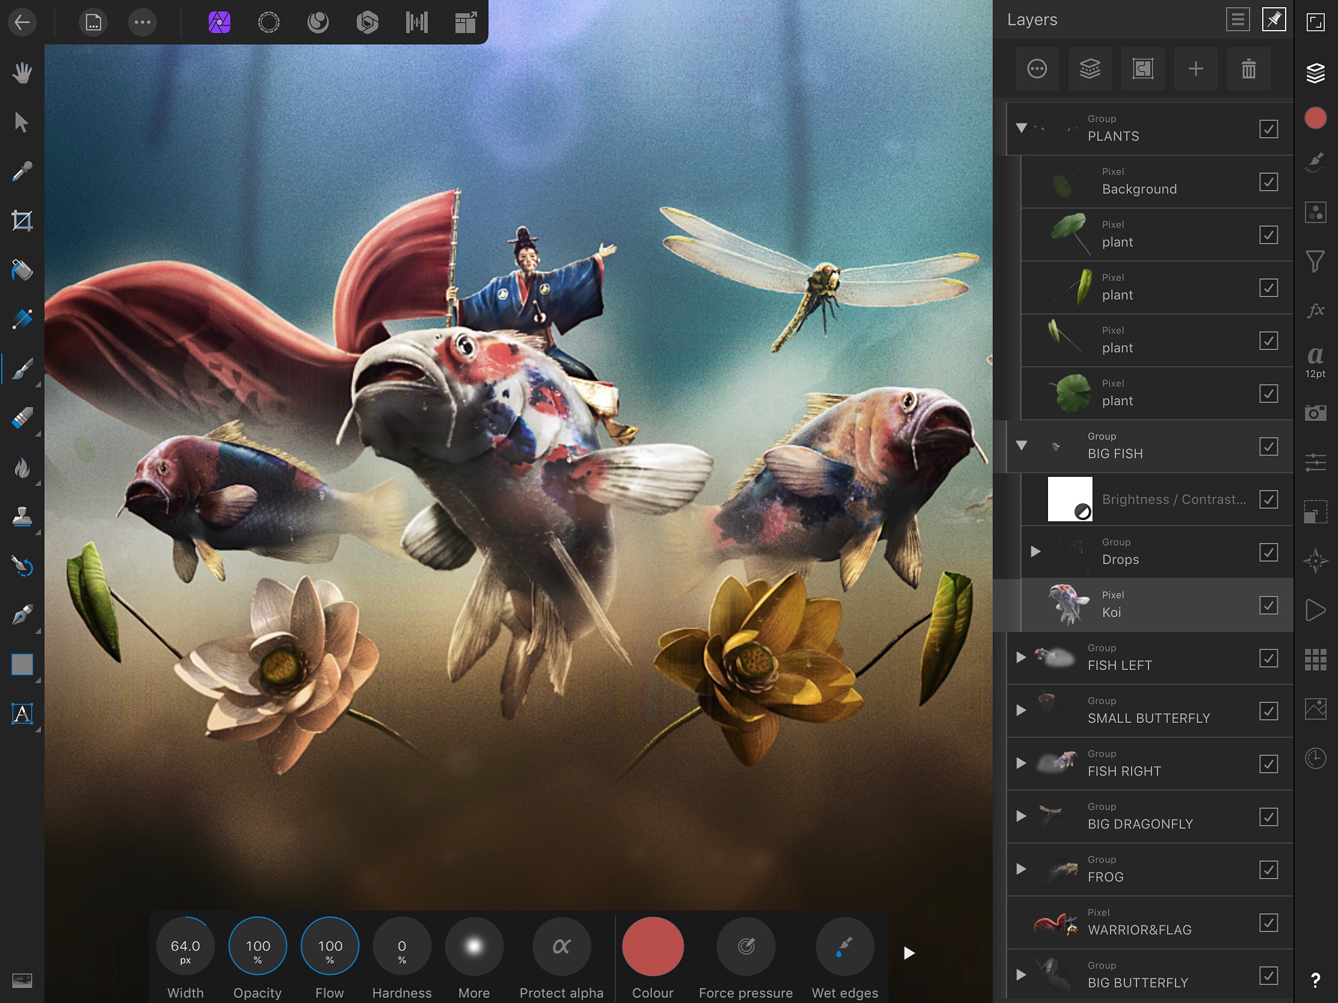Open the Layer FX studio

coord(1316,311)
